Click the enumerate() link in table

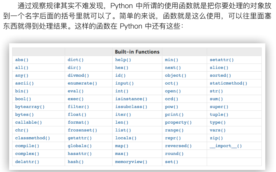[x=82, y=83]
